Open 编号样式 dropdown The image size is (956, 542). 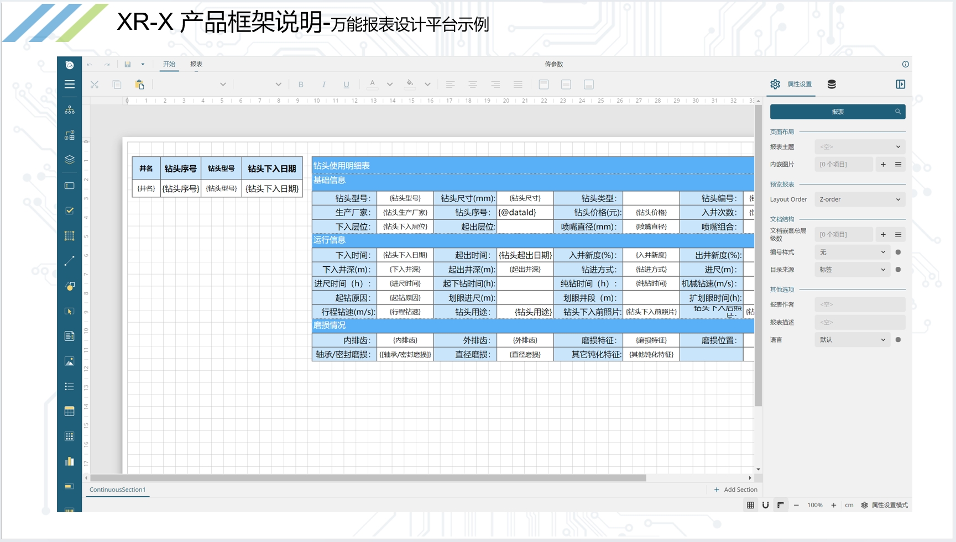(x=852, y=252)
